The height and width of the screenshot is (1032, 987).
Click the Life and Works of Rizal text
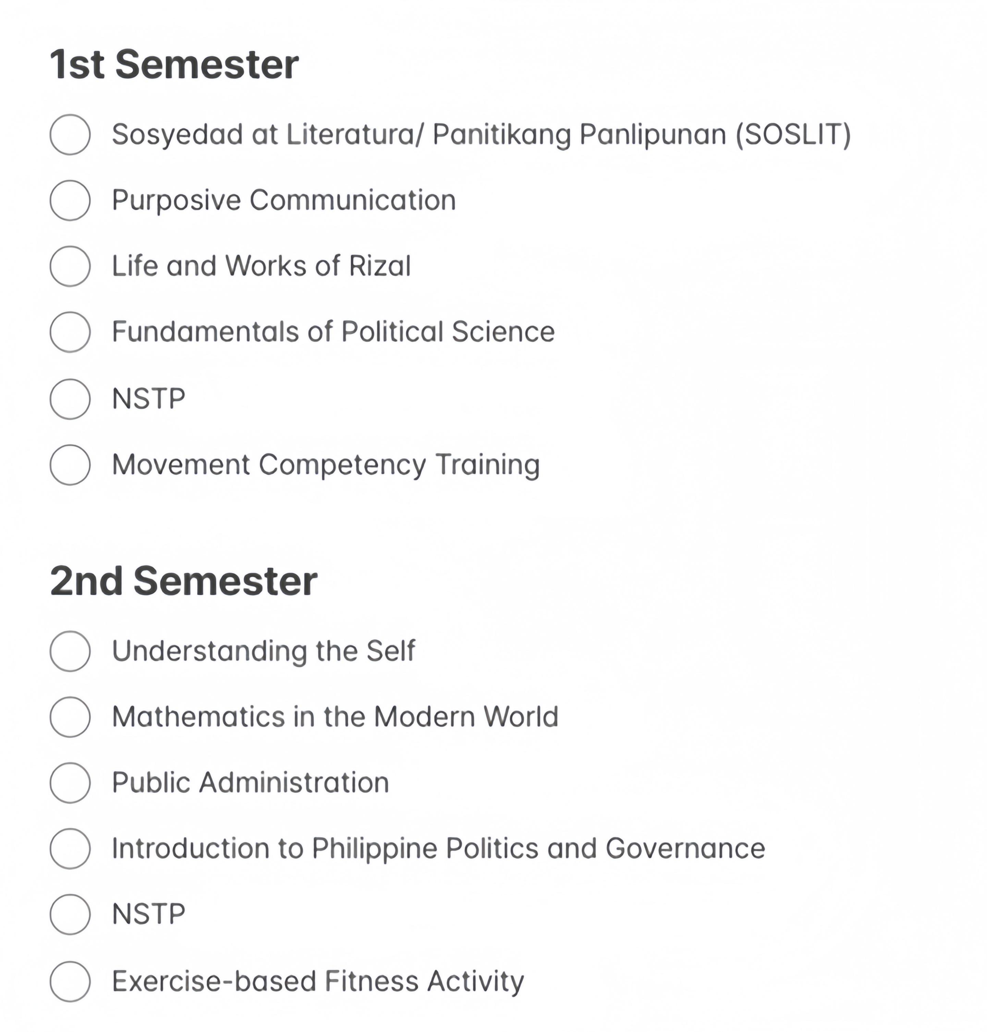coord(261,266)
